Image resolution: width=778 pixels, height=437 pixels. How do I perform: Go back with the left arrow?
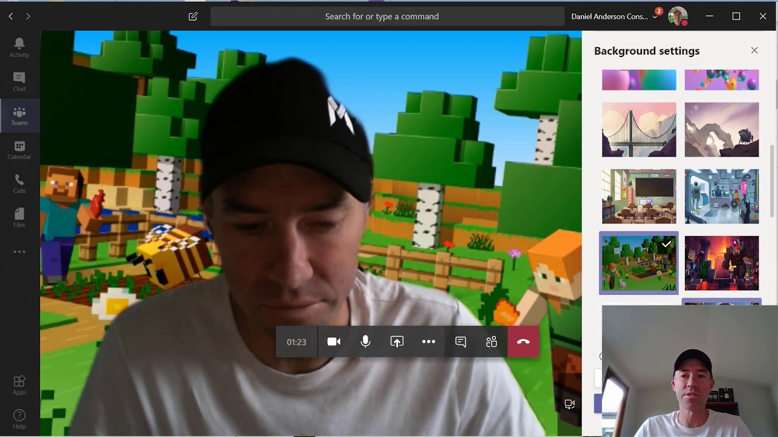tap(11, 16)
